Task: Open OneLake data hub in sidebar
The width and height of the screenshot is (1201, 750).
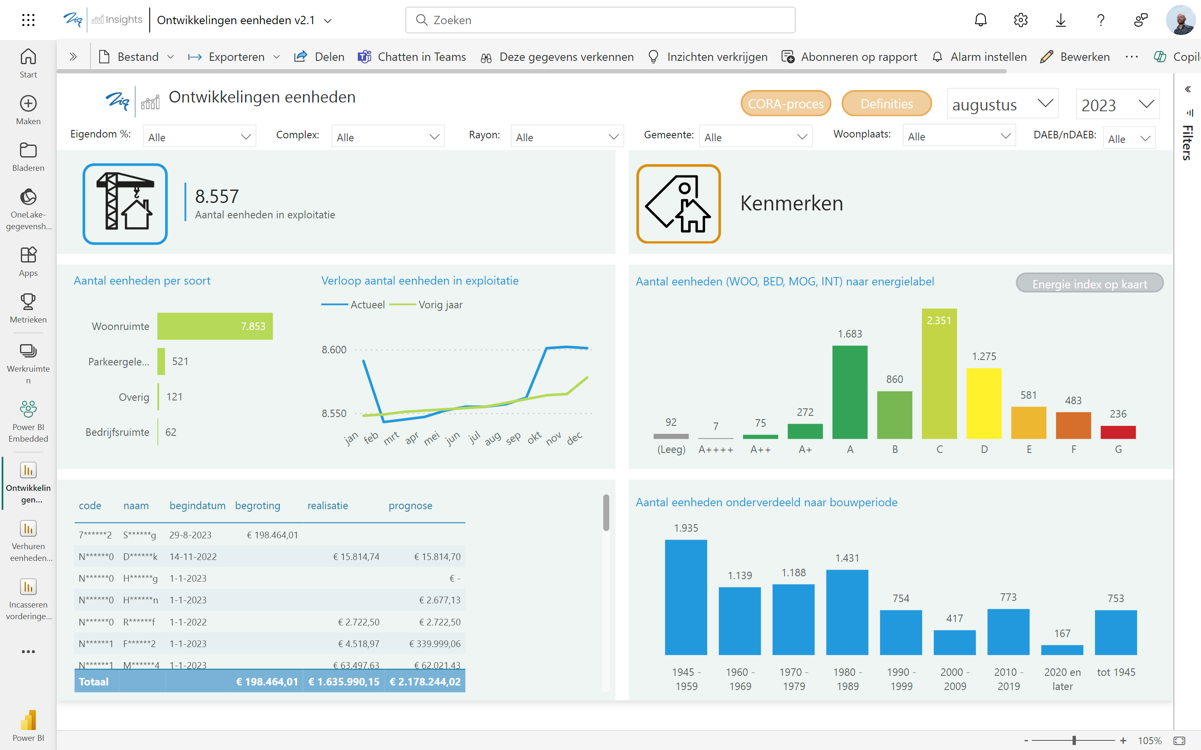Action: (x=28, y=208)
